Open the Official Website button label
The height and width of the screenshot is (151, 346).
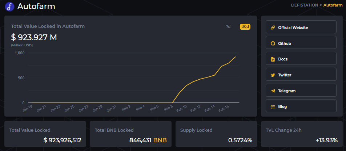coord(293,28)
